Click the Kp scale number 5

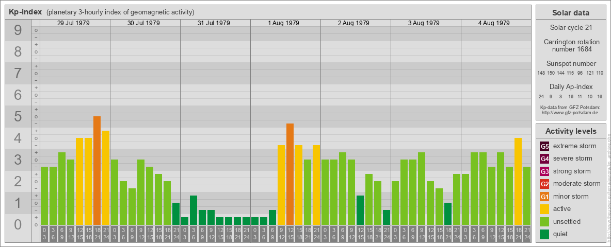coord(18,116)
